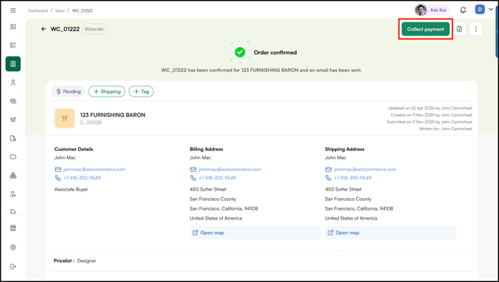Viewport: 499px width, 282px height.
Task: Click the Sales breadcrumb
Action: tap(60, 10)
